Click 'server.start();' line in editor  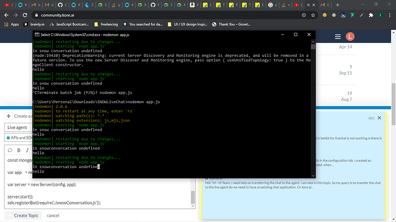coord(20,197)
